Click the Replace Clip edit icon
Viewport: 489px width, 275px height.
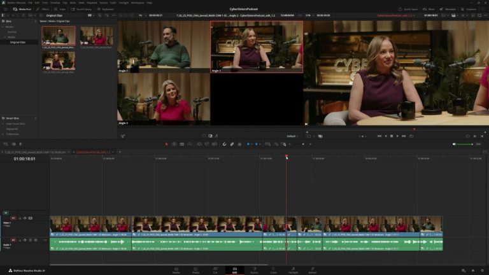pos(215,144)
